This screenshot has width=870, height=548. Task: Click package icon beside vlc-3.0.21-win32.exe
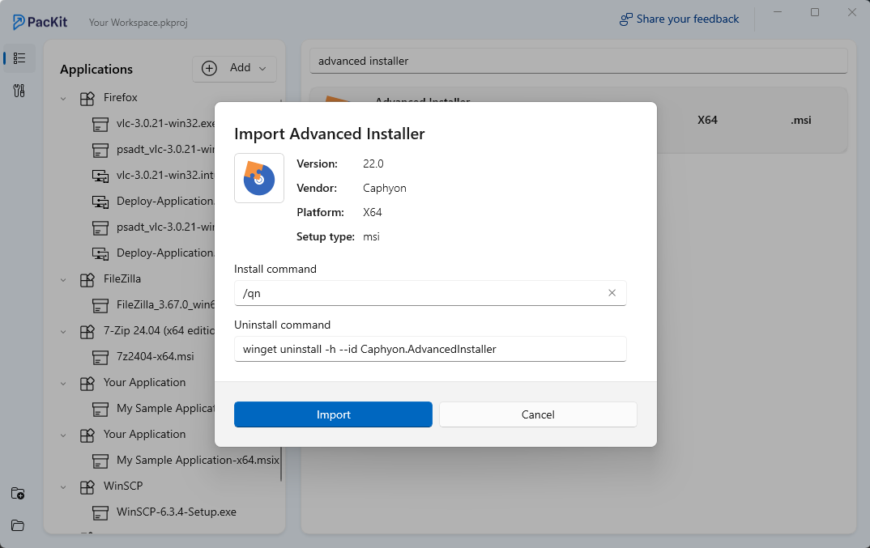(x=100, y=124)
